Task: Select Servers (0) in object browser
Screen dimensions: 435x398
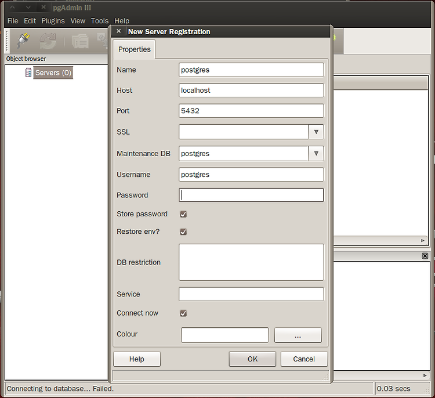Action: [x=53, y=73]
